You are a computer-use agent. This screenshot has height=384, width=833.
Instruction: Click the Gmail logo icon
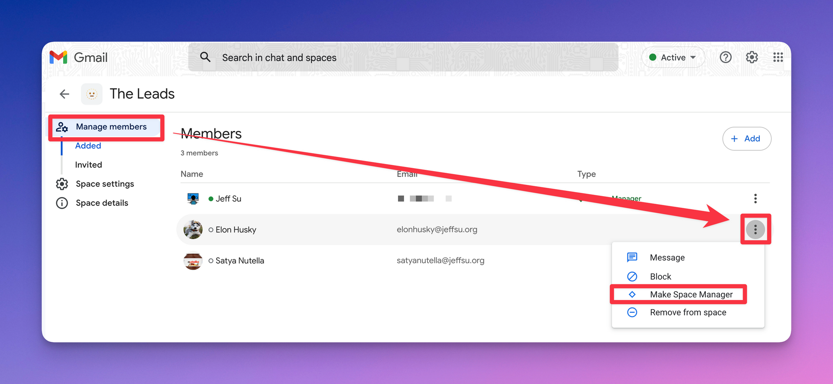click(58, 57)
